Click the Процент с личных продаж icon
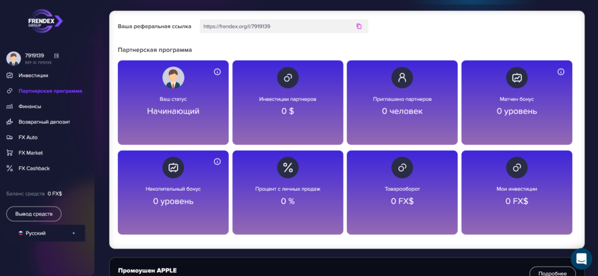 288,167
